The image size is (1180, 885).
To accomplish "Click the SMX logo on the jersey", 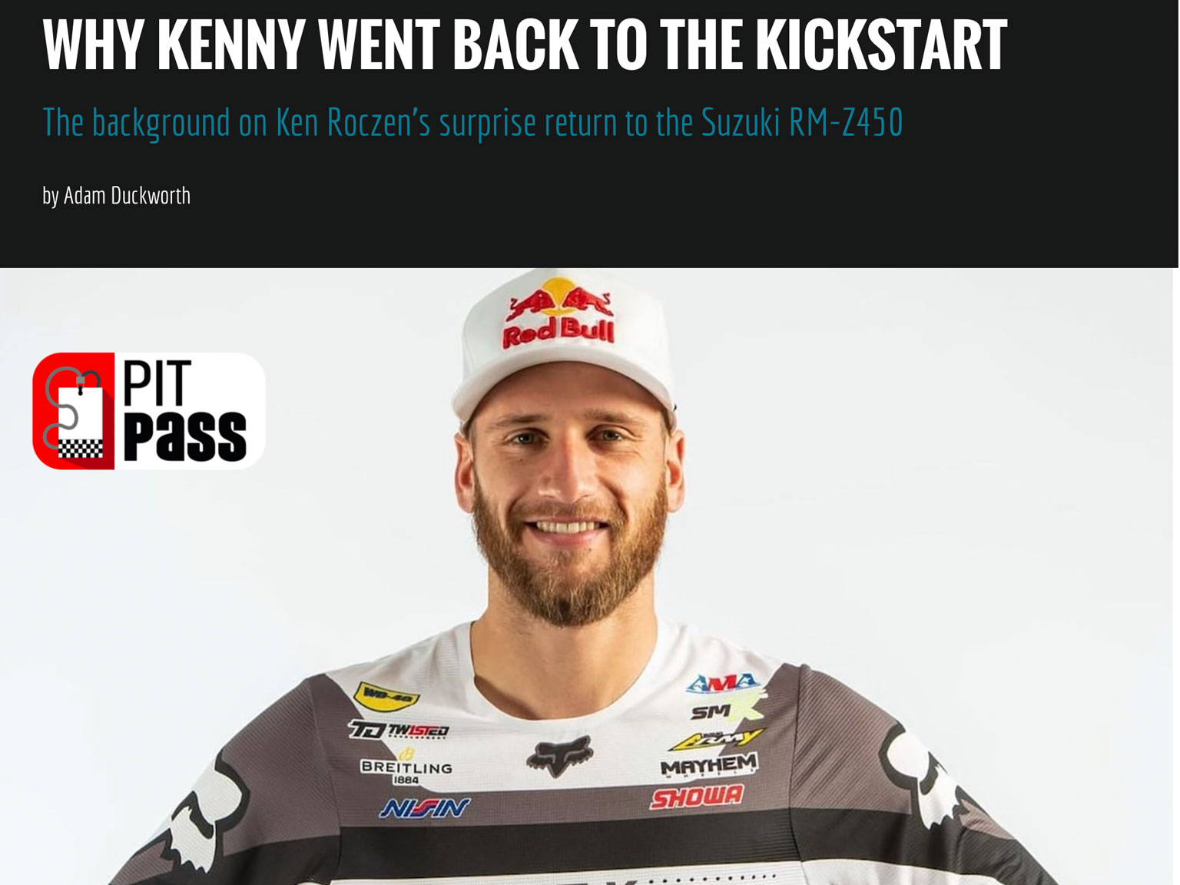I will coord(724,711).
